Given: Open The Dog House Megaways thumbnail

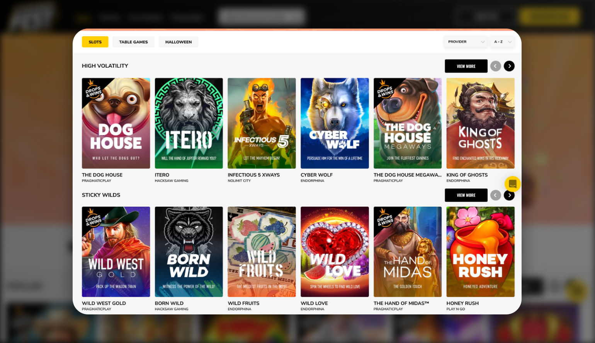Looking at the screenshot, I should (408, 123).
